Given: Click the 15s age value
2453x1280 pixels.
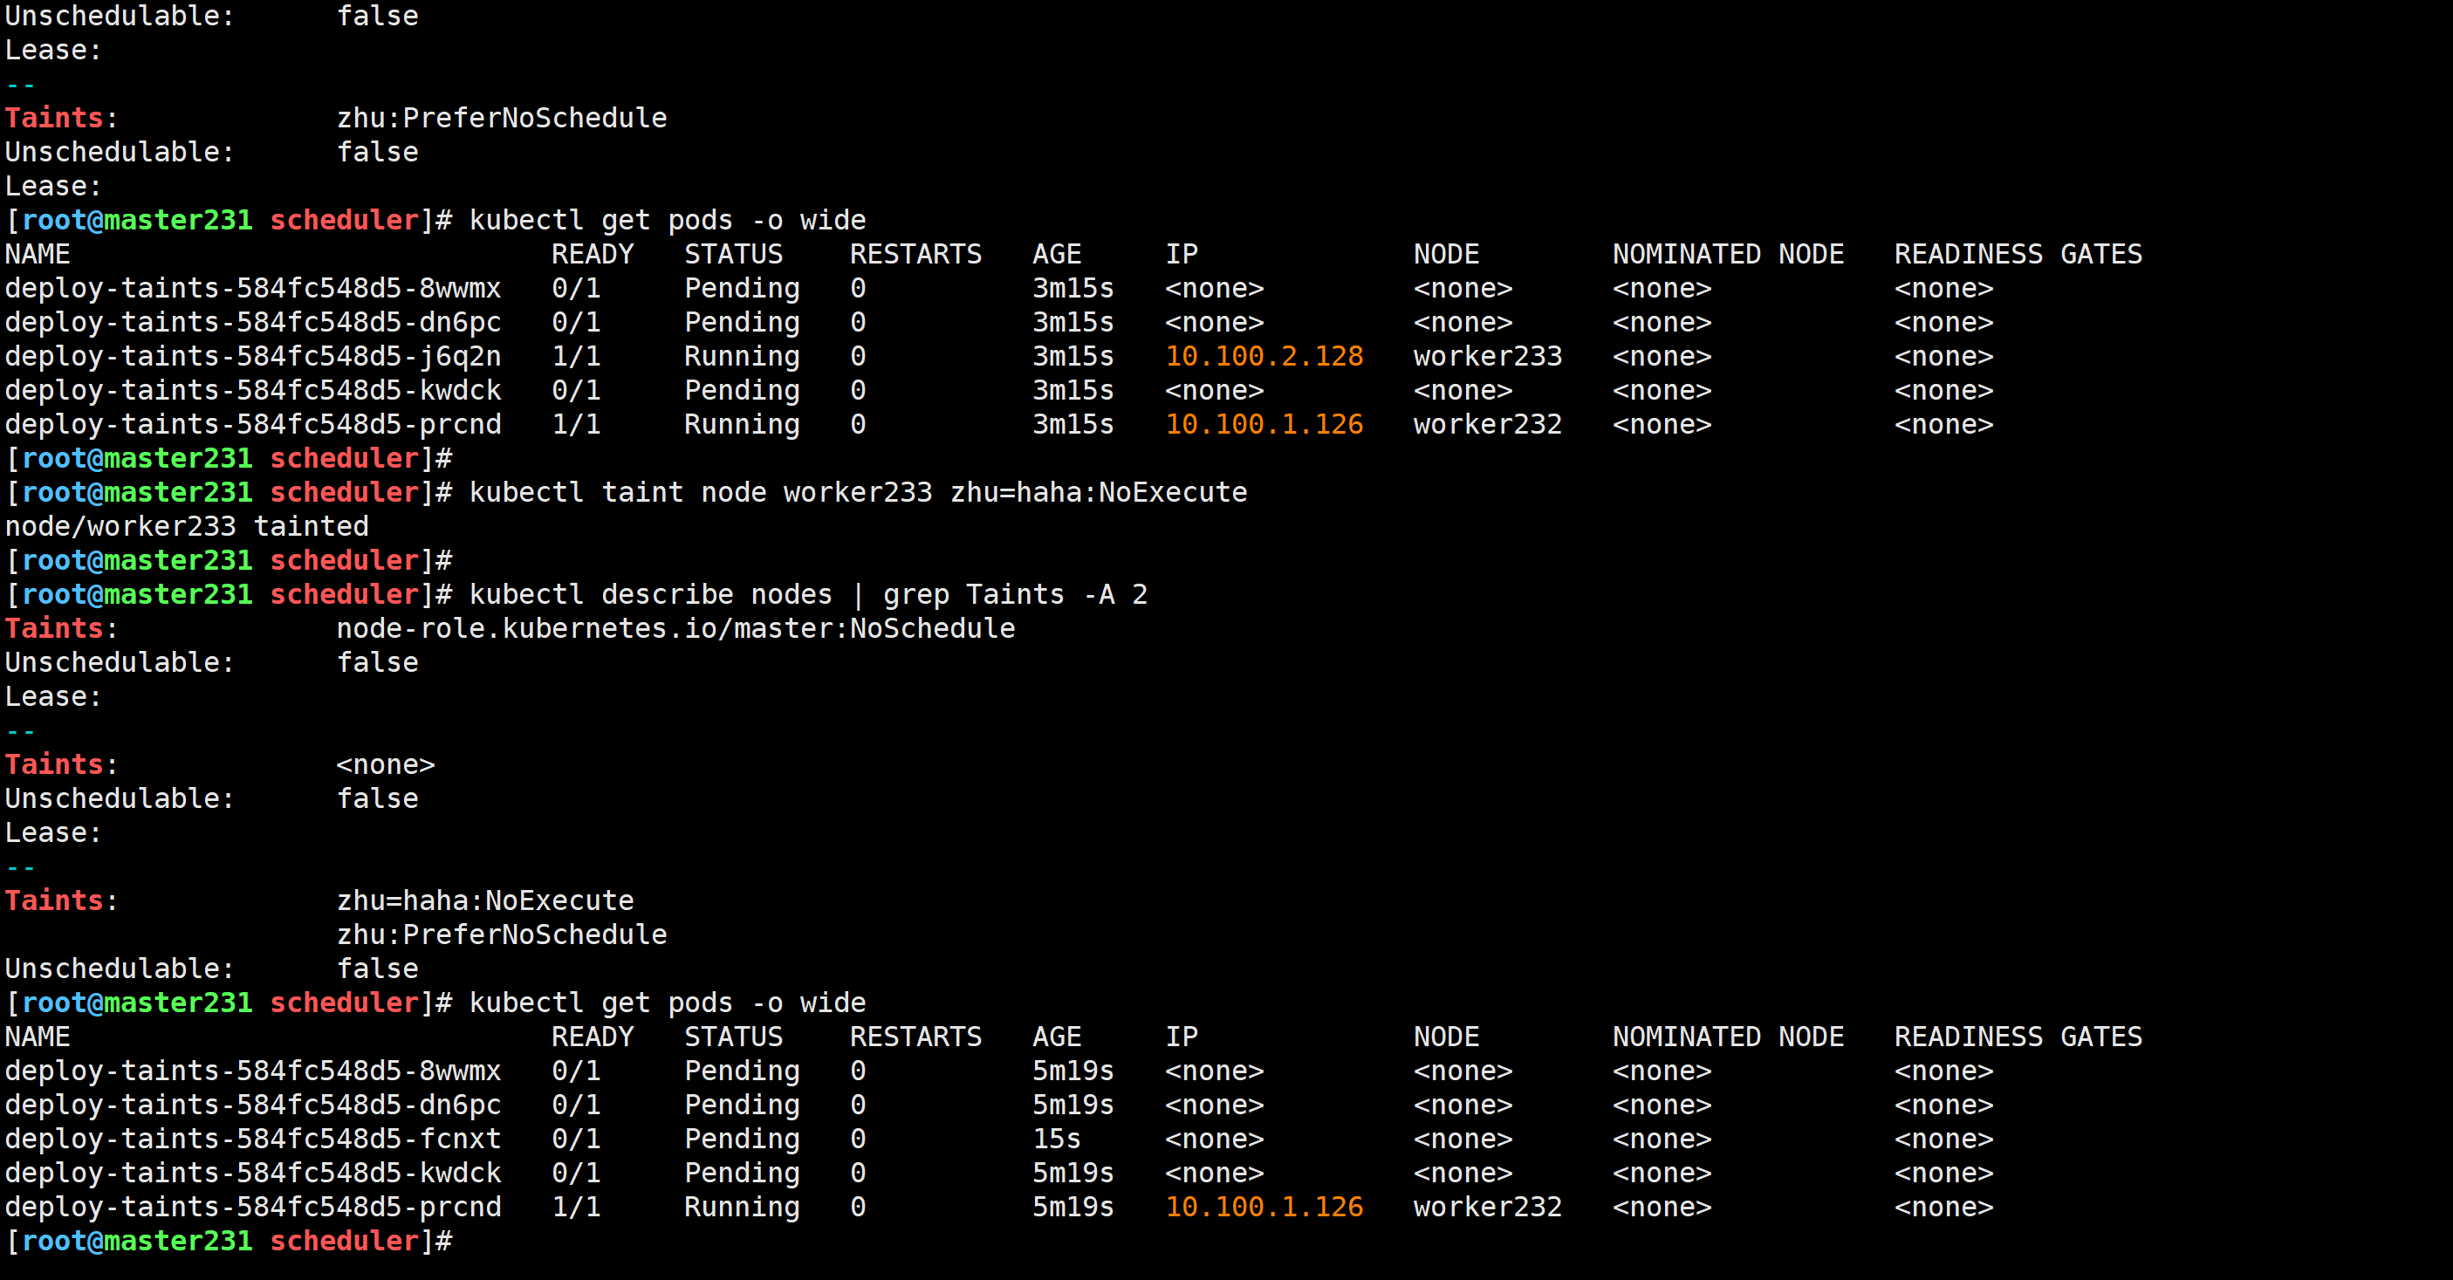Looking at the screenshot, I should (x=1056, y=1138).
